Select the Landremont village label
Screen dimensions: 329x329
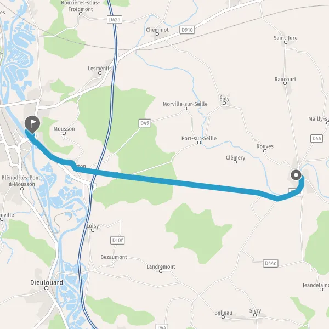pos(161,266)
